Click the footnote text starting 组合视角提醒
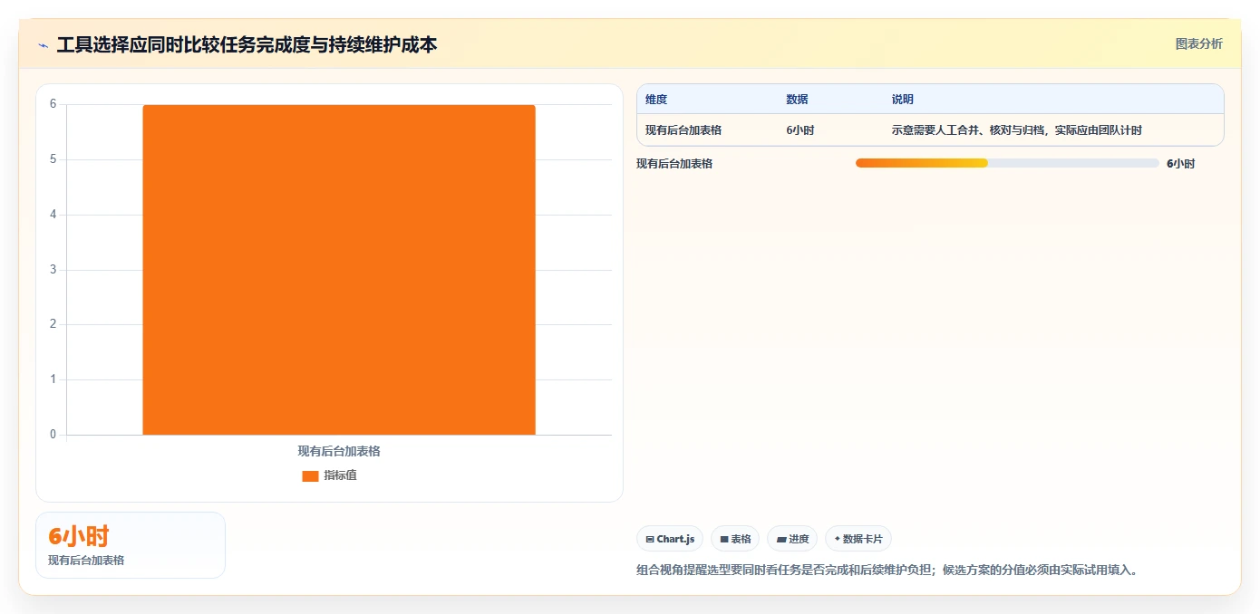 click(887, 570)
